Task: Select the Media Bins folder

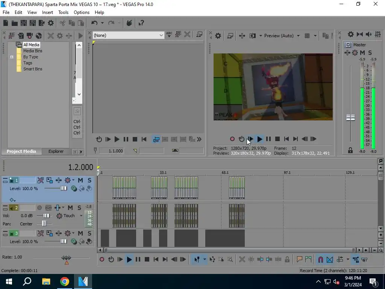Action: point(33,51)
